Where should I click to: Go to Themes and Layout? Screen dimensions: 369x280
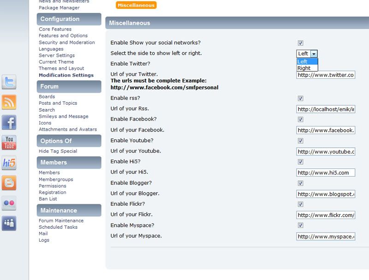[x=61, y=68]
